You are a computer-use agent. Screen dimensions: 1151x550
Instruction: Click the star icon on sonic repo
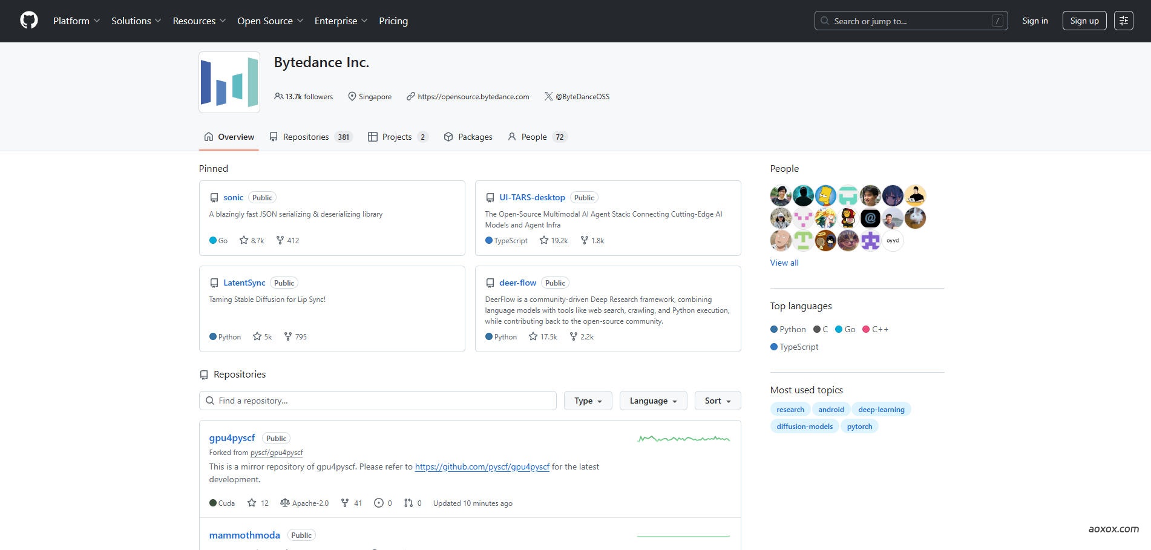coord(244,240)
